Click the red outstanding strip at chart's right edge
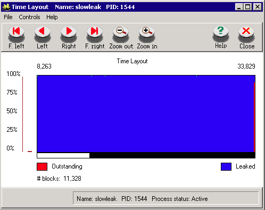Image resolution: width=265 pixels, height=210 pixels. (x=254, y=117)
